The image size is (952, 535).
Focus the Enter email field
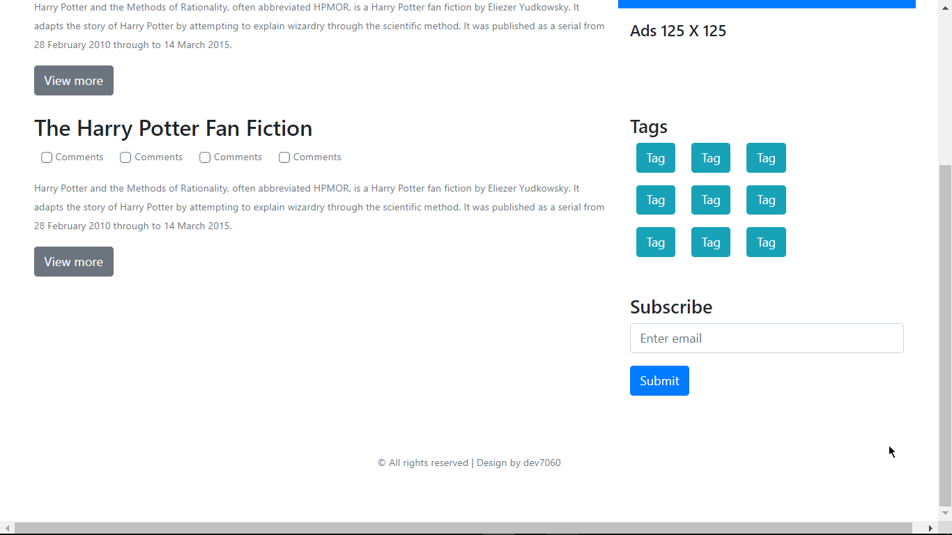767,339
